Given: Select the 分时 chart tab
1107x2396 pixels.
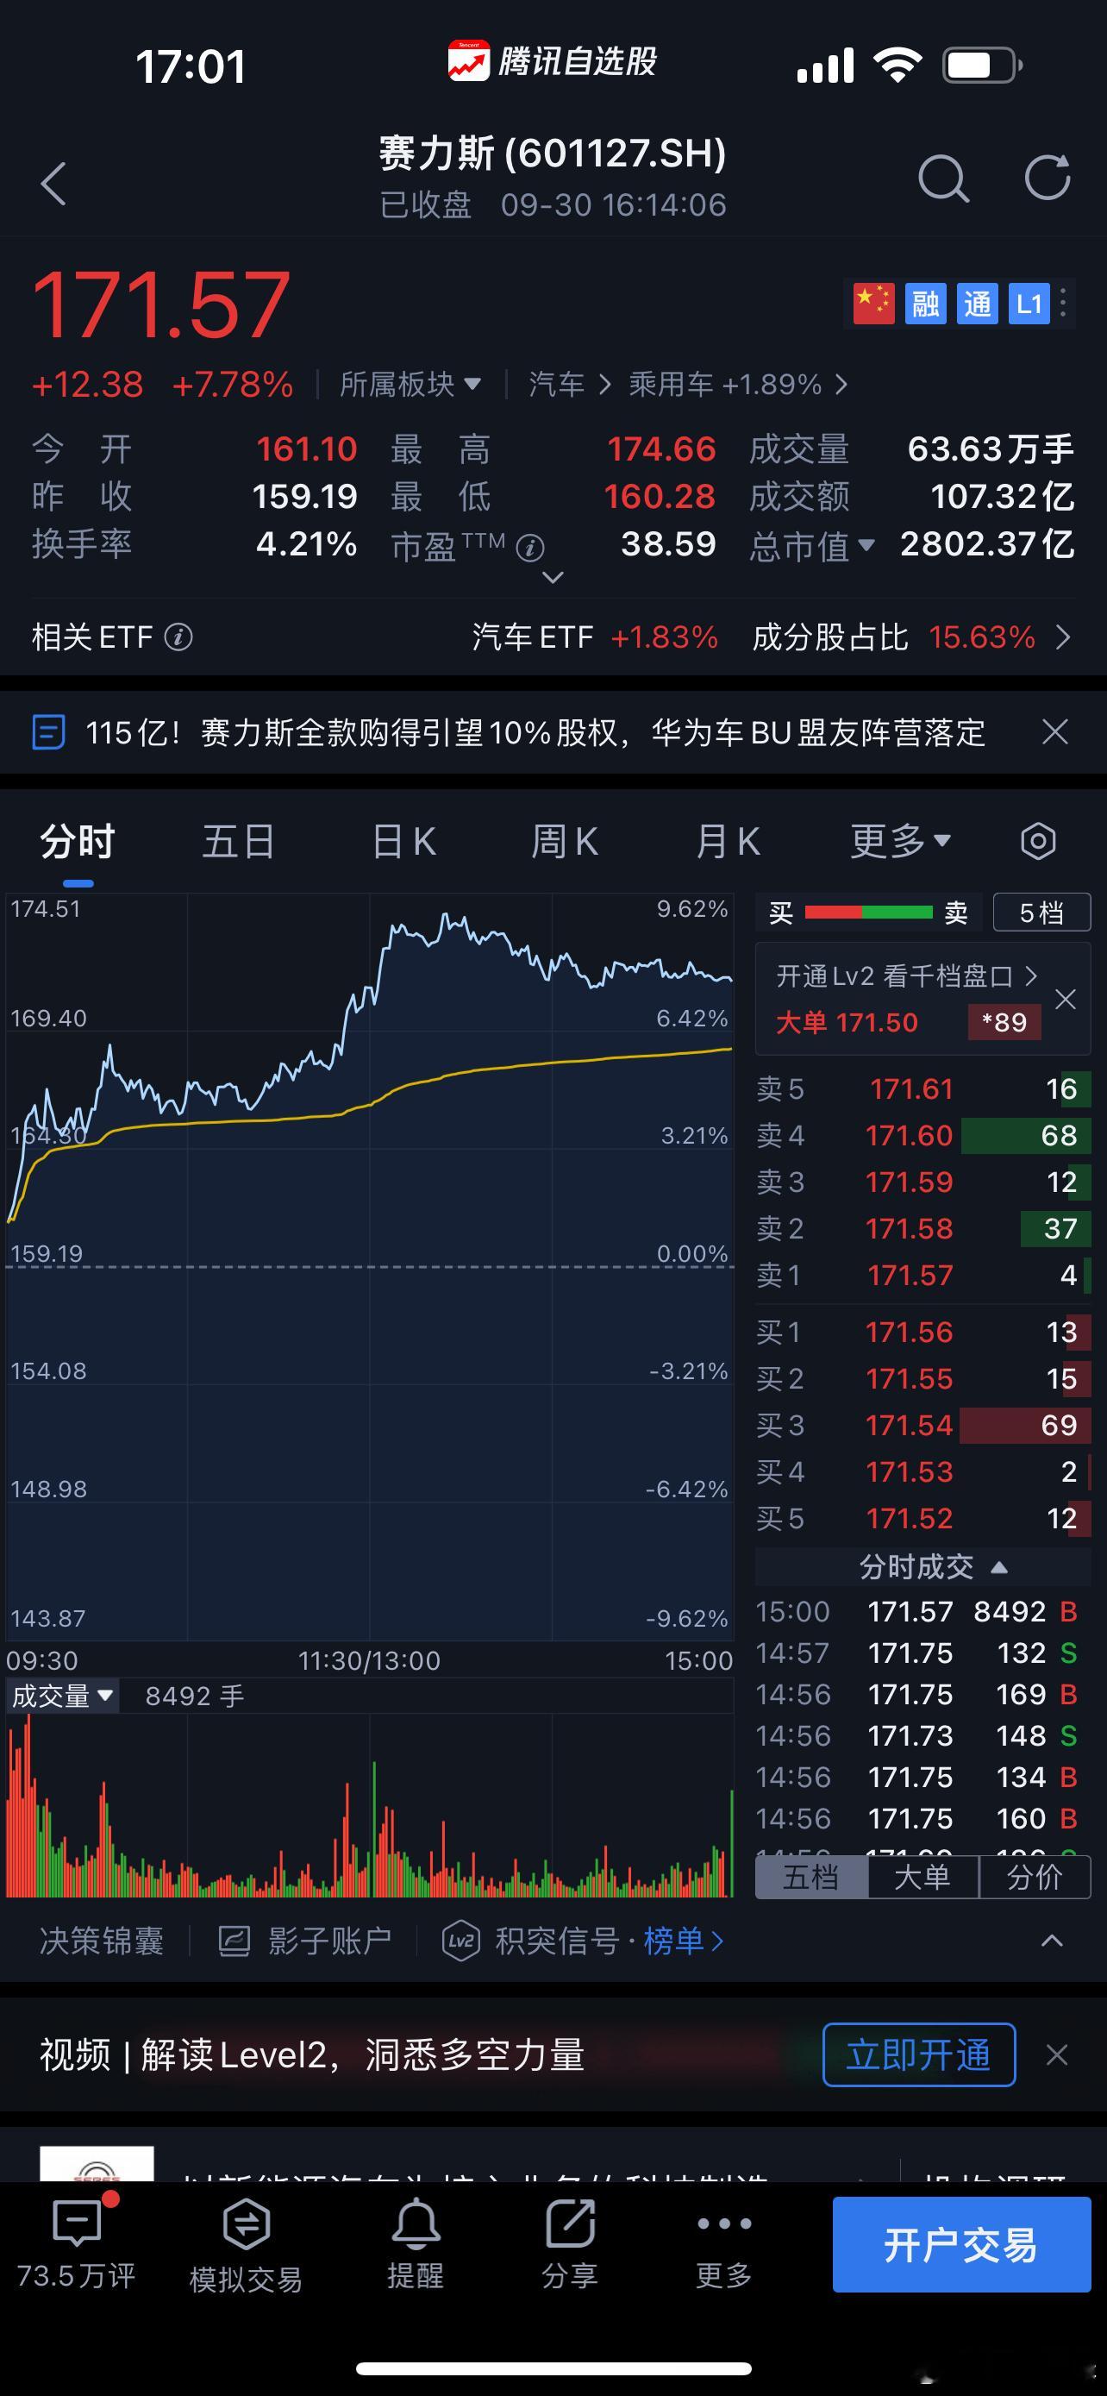Looking at the screenshot, I should coord(77,841).
